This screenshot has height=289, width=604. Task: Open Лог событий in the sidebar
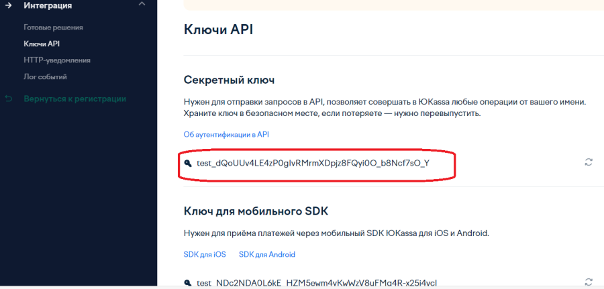click(x=45, y=76)
